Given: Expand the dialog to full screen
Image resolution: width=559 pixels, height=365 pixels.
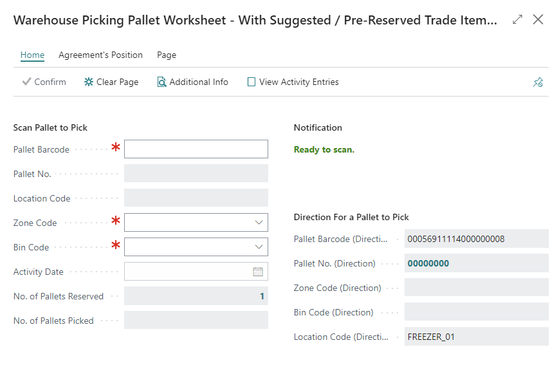Looking at the screenshot, I should [517, 19].
